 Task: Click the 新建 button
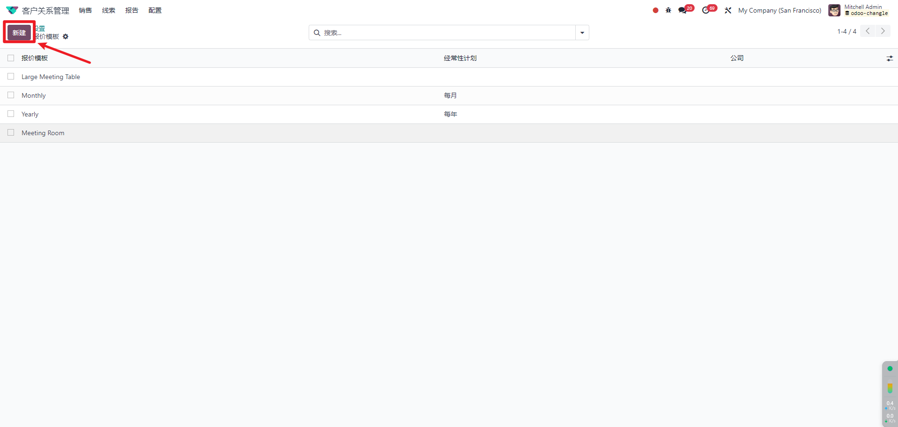point(19,33)
